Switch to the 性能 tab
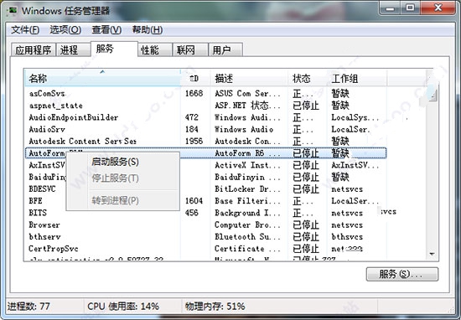The height and width of the screenshot is (320, 461). pyautogui.click(x=155, y=49)
